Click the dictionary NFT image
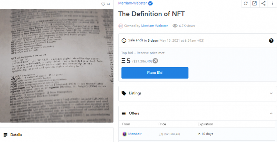 coord(57,65)
